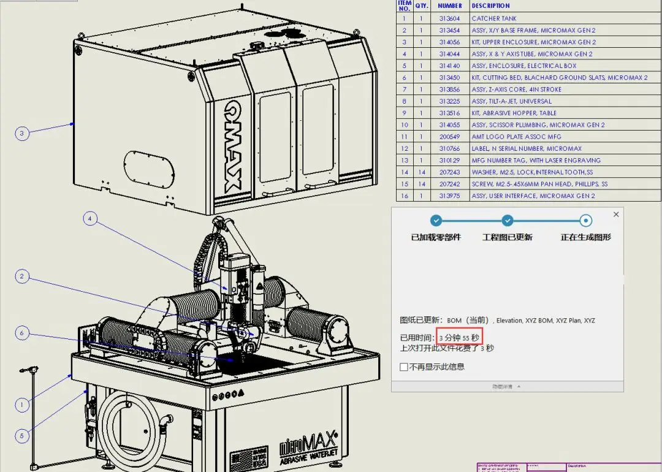The width and height of the screenshot is (662, 472).
Task: Select part number 314056 cell
Action: pos(450,42)
